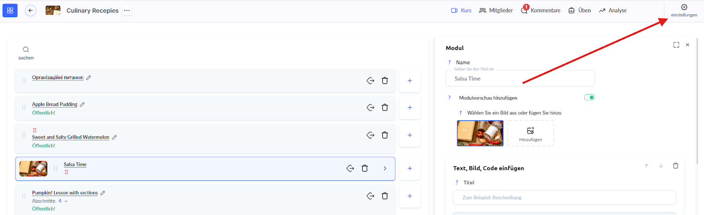Select the salsa preview image thumbnail
The width and height of the screenshot is (704, 215).
click(x=480, y=133)
